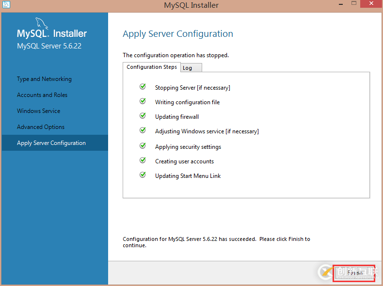Jump to the Advanced Options step
The height and width of the screenshot is (286, 383).
(x=41, y=127)
